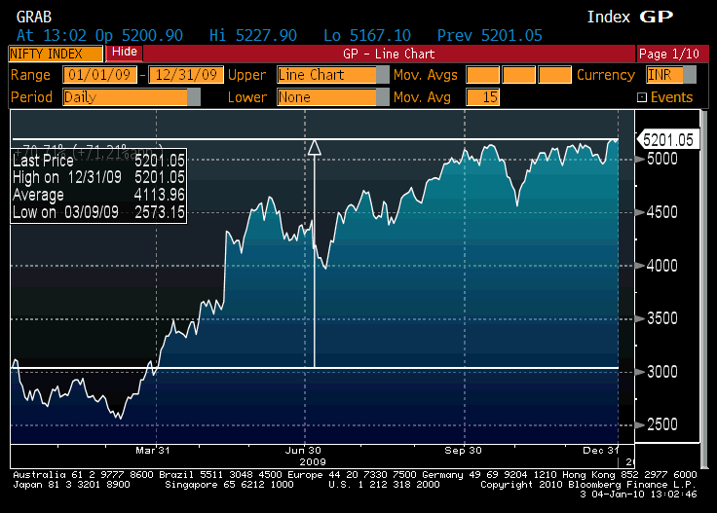Open the Upper Line Chart dropdown
The image size is (717, 513).
pyautogui.click(x=327, y=75)
